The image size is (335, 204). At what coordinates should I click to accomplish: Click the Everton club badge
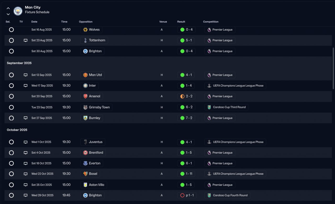click(85, 164)
